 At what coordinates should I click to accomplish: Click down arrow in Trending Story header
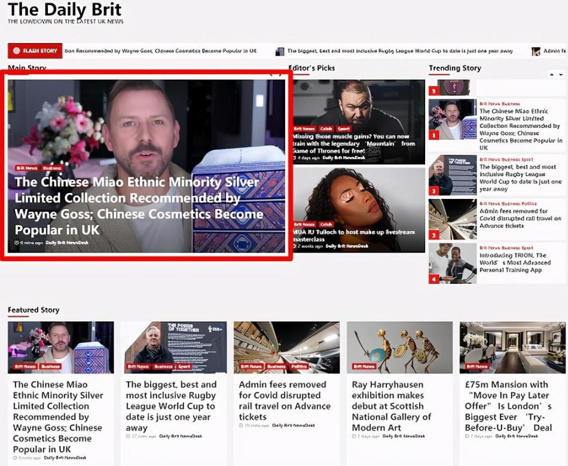coord(561,74)
